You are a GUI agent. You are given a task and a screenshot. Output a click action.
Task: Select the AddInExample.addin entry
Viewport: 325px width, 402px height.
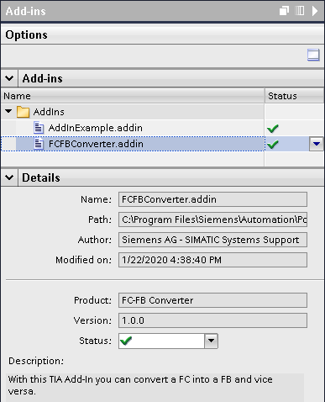pyautogui.click(x=95, y=128)
